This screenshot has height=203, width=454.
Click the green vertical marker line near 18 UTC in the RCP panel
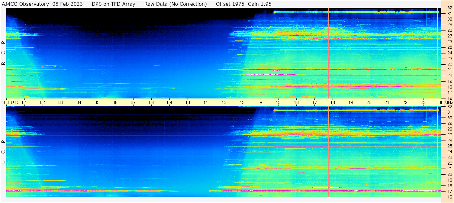coord(329,53)
